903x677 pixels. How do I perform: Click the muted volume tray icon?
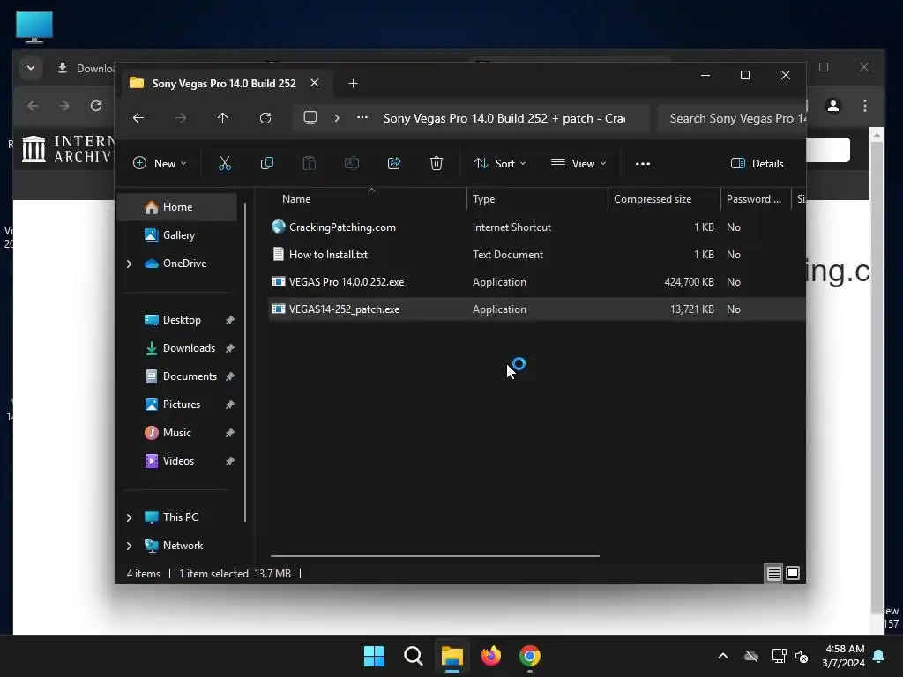pyautogui.click(x=801, y=656)
